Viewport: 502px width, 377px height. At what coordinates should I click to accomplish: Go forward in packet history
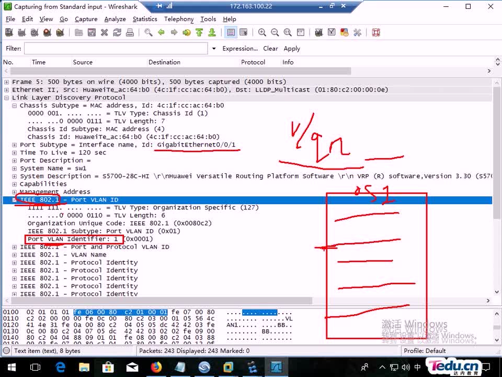[x=174, y=32]
